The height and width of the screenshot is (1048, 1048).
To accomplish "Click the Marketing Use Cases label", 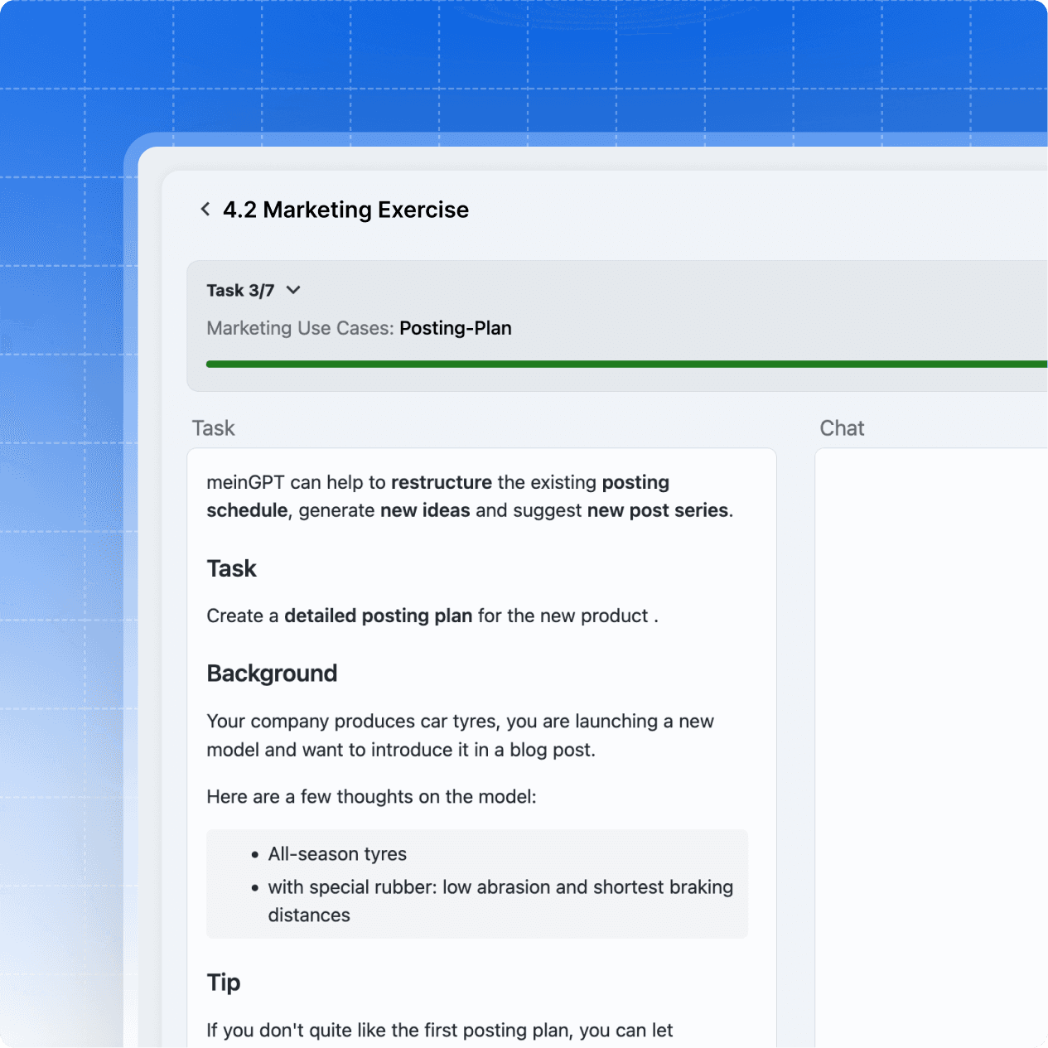I will (299, 328).
